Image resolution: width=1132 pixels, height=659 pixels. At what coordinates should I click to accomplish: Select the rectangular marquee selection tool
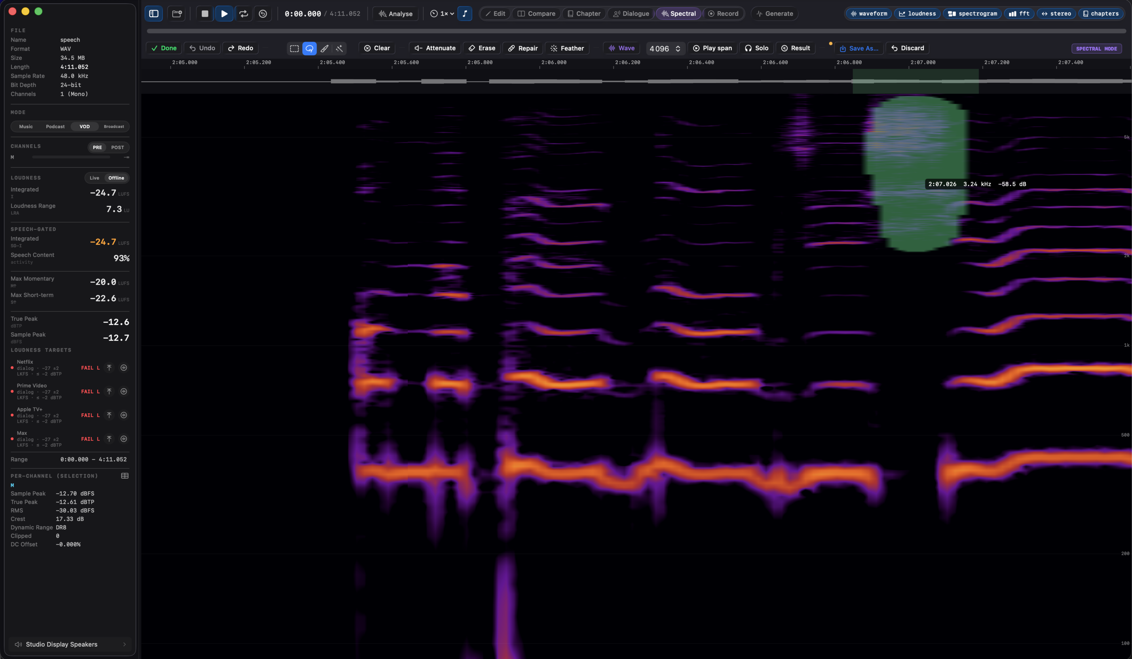pos(294,48)
